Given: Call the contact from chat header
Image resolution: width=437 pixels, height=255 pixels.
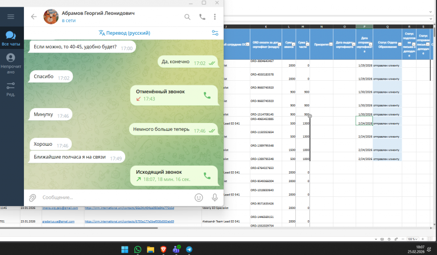Looking at the screenshot, I should click(202, 17).
